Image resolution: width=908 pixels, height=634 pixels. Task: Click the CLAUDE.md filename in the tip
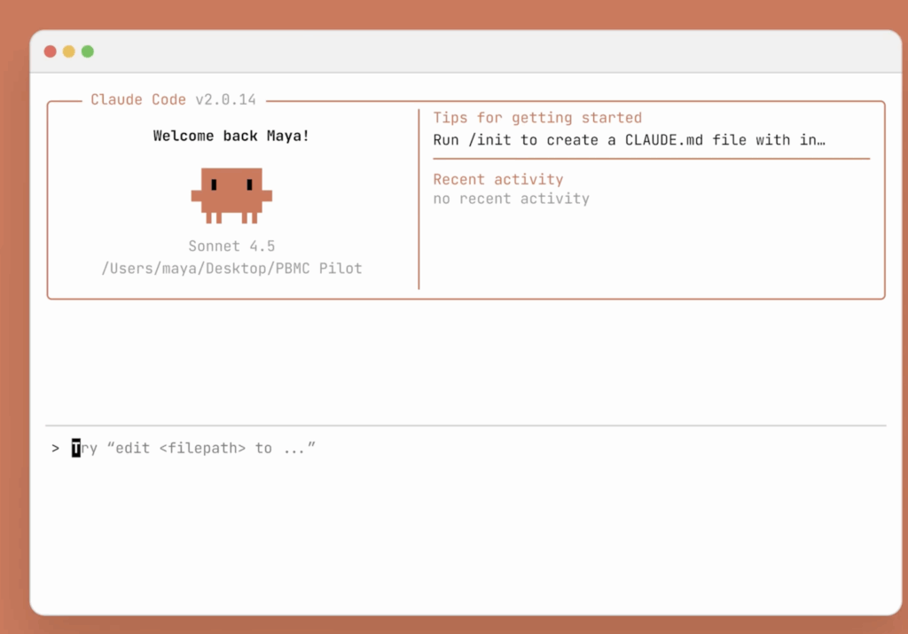tap(669, 140)
